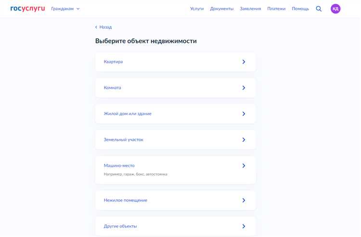Go to Заявления in the header
This screenshot has width=361, height=237.
tap(250, 9)
